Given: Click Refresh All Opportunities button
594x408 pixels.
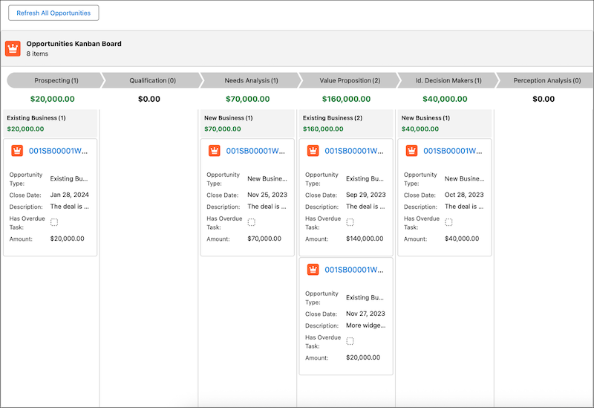Looking at the screenshot, I should (x=53, y=13).
